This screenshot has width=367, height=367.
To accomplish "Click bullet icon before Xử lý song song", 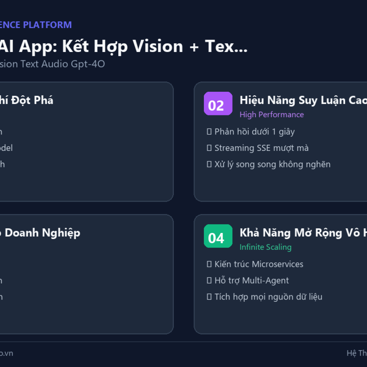I will tap(209, 164).
